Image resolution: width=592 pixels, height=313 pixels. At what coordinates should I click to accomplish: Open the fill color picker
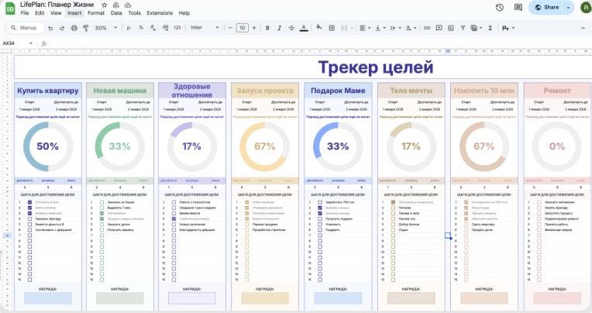click(319, 28)
